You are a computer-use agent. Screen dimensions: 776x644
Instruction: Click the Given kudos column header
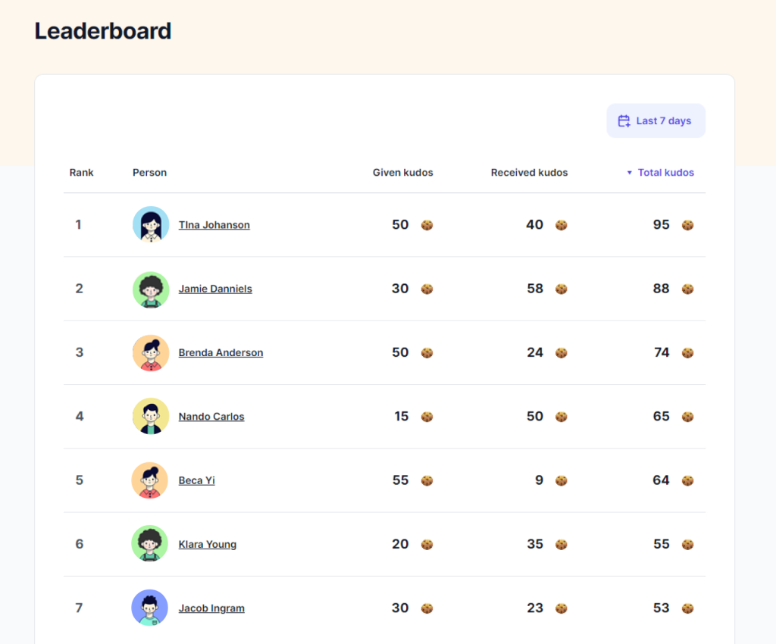(x=402, y=173)
